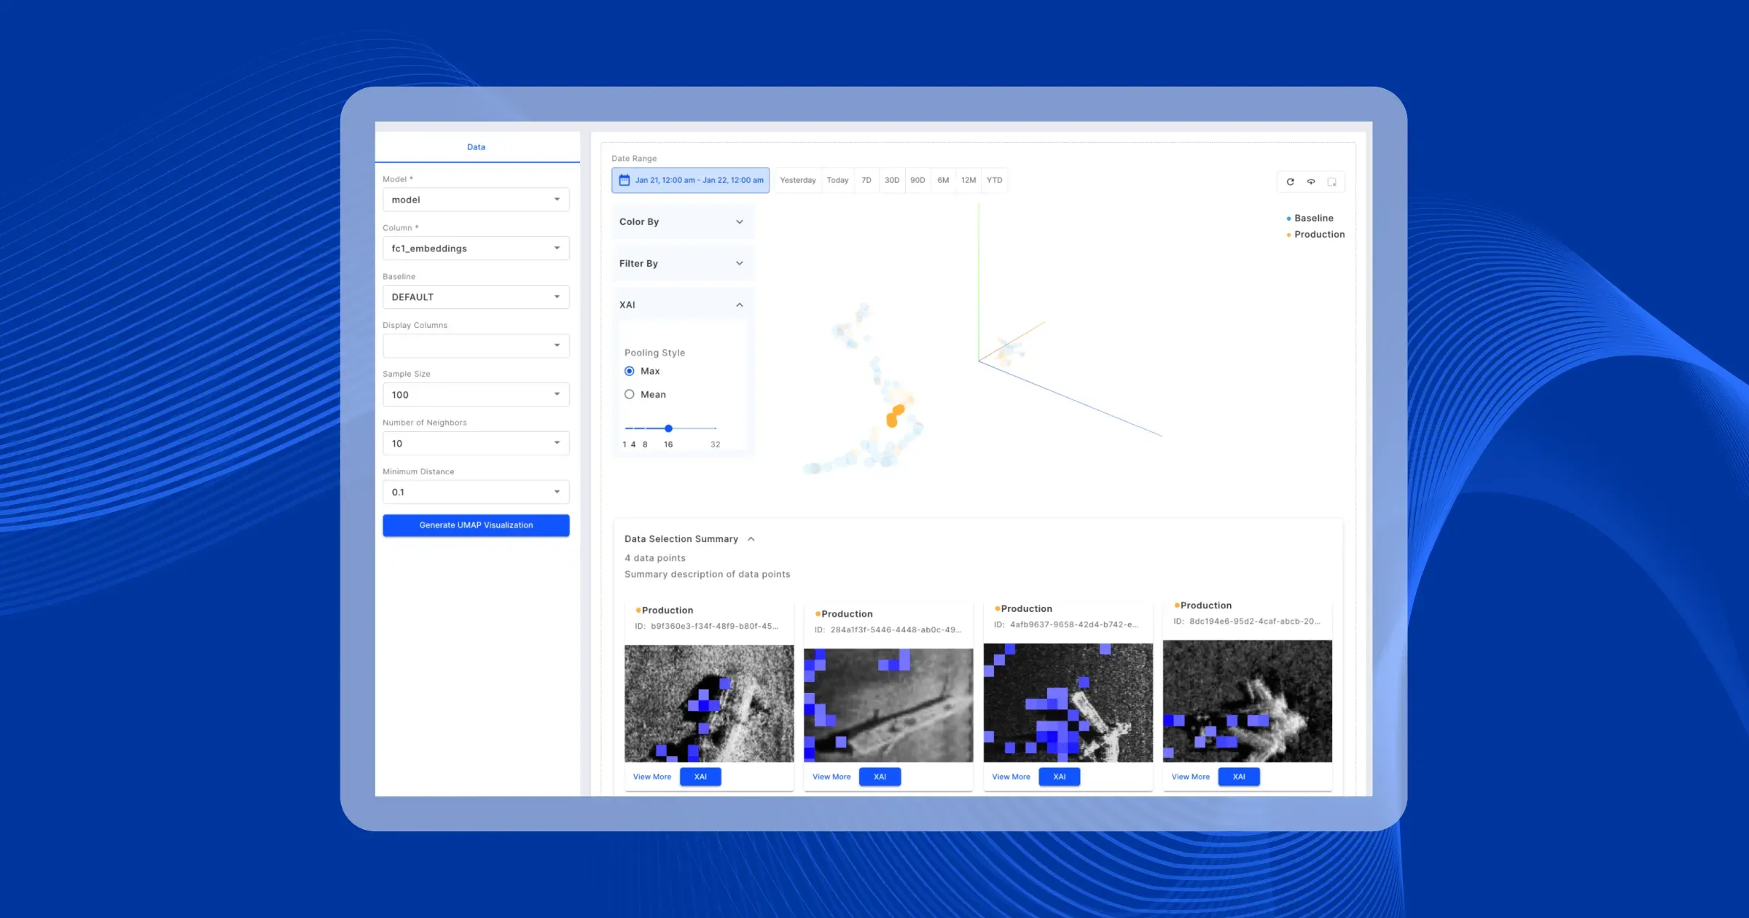The height and width of the screenshot is (918, 1749).
Task: Open the Number of Neighbors dropdown
Action: 476,443
